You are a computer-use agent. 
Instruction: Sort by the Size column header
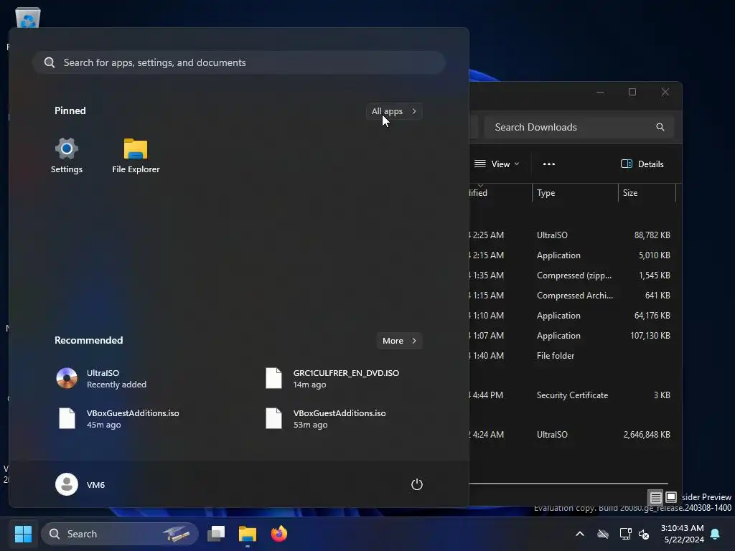(x=647, y=192)
